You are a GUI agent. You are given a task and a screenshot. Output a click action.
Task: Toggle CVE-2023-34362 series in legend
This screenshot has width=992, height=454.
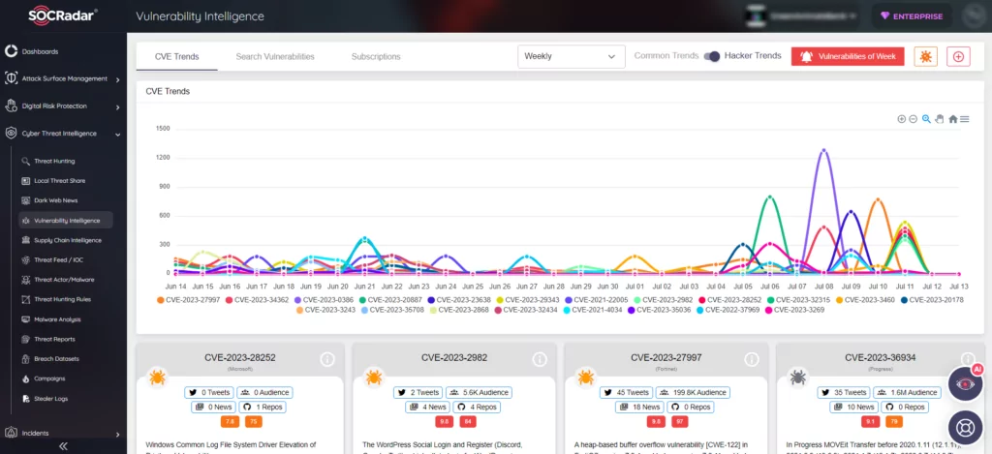[256, 300]
